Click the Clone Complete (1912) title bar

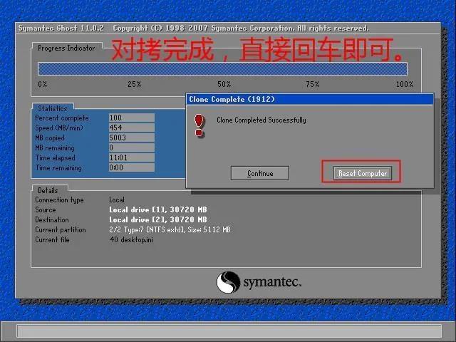309,99
